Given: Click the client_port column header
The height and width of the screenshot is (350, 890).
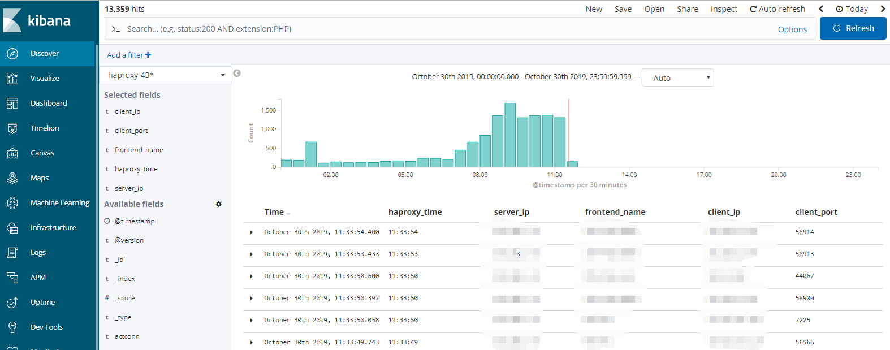Looking at the screenshot, I should [x=816, y=212].
